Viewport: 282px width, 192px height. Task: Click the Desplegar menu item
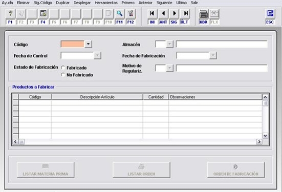[82, 3]
